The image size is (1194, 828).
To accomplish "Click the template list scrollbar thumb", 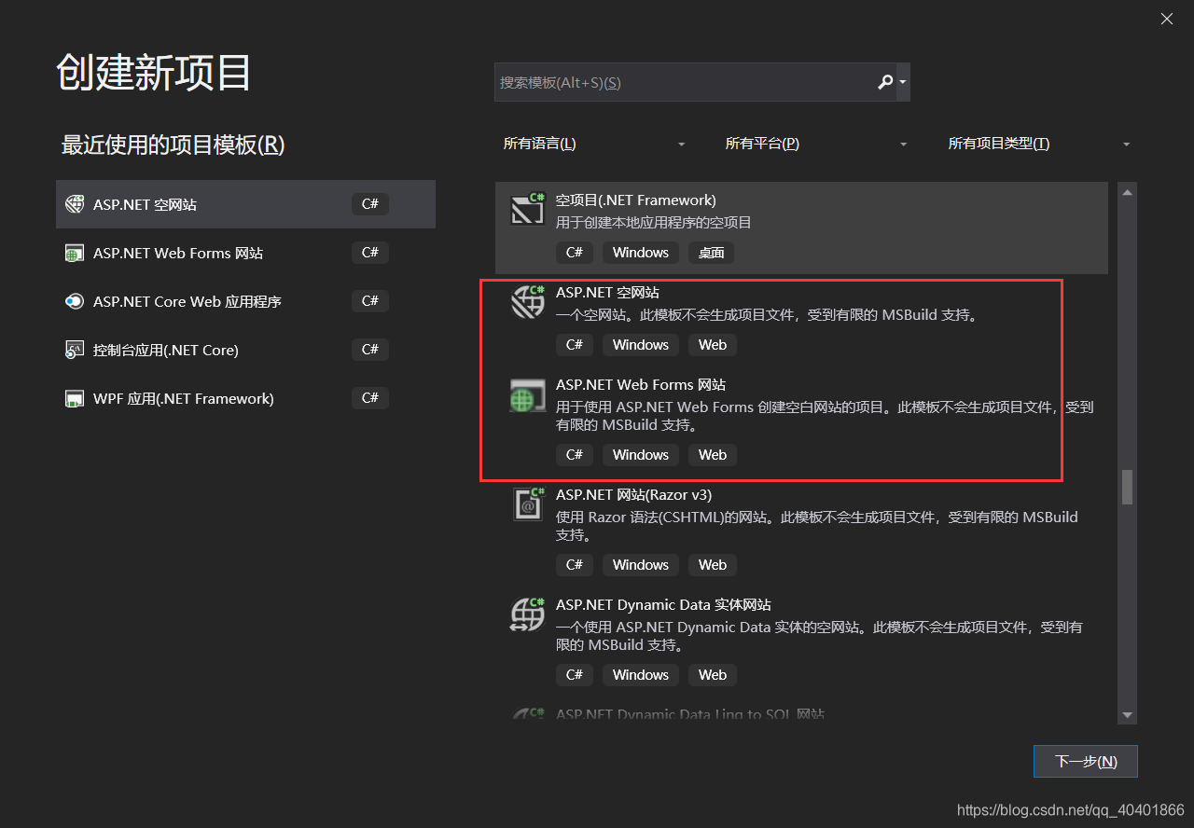I will coord(1127,487).
